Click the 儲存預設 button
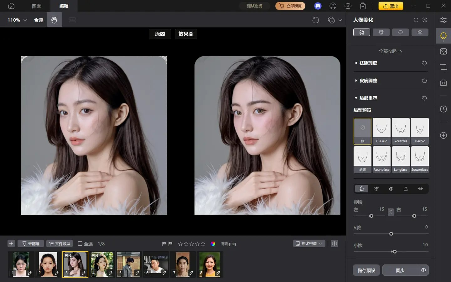 point(366,270)
